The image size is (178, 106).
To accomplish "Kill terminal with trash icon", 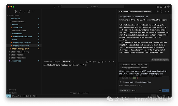I will 103,62.
